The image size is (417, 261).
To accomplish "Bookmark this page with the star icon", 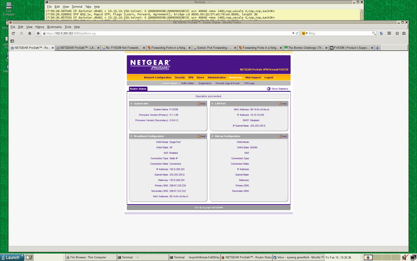I will pyautogui.click(x=397, y=33).
